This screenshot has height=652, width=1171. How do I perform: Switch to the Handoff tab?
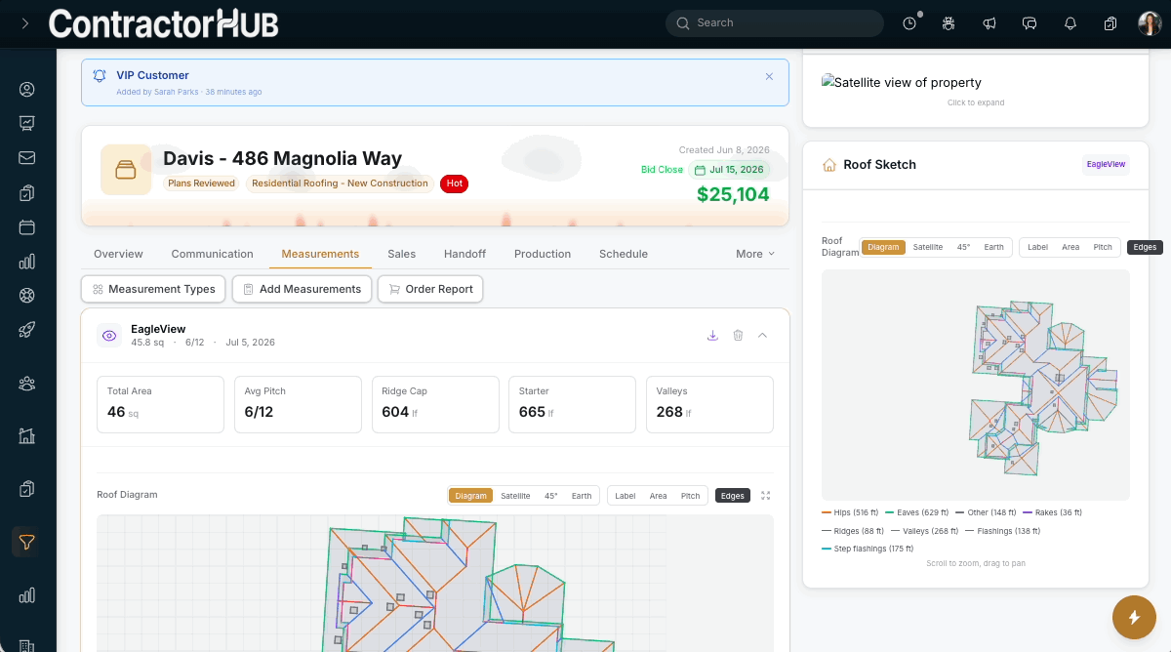(464, 254)
